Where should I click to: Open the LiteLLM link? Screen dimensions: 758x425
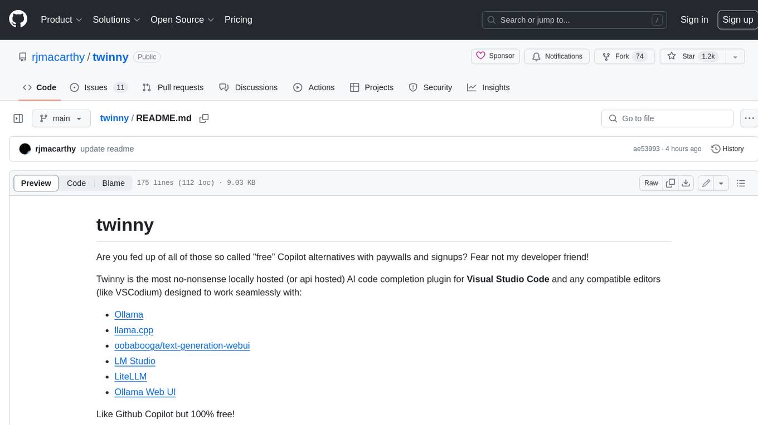tap(130, 377)
